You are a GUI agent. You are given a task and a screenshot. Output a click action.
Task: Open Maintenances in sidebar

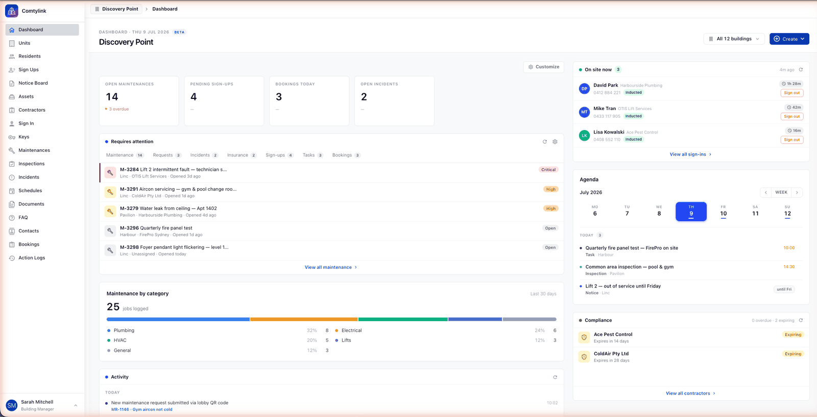[42, 150]
